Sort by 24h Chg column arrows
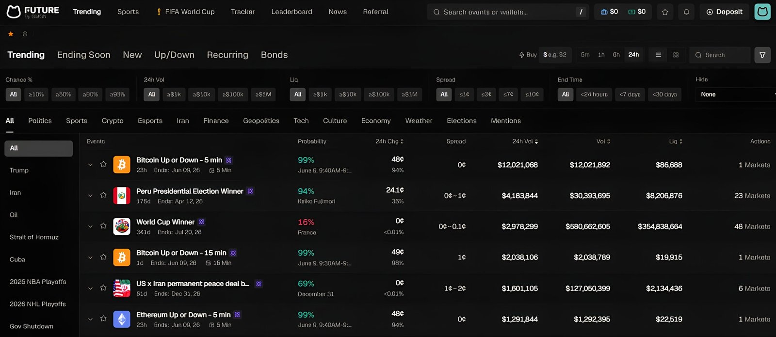The image size is (776, 337). tap(402, 141)
